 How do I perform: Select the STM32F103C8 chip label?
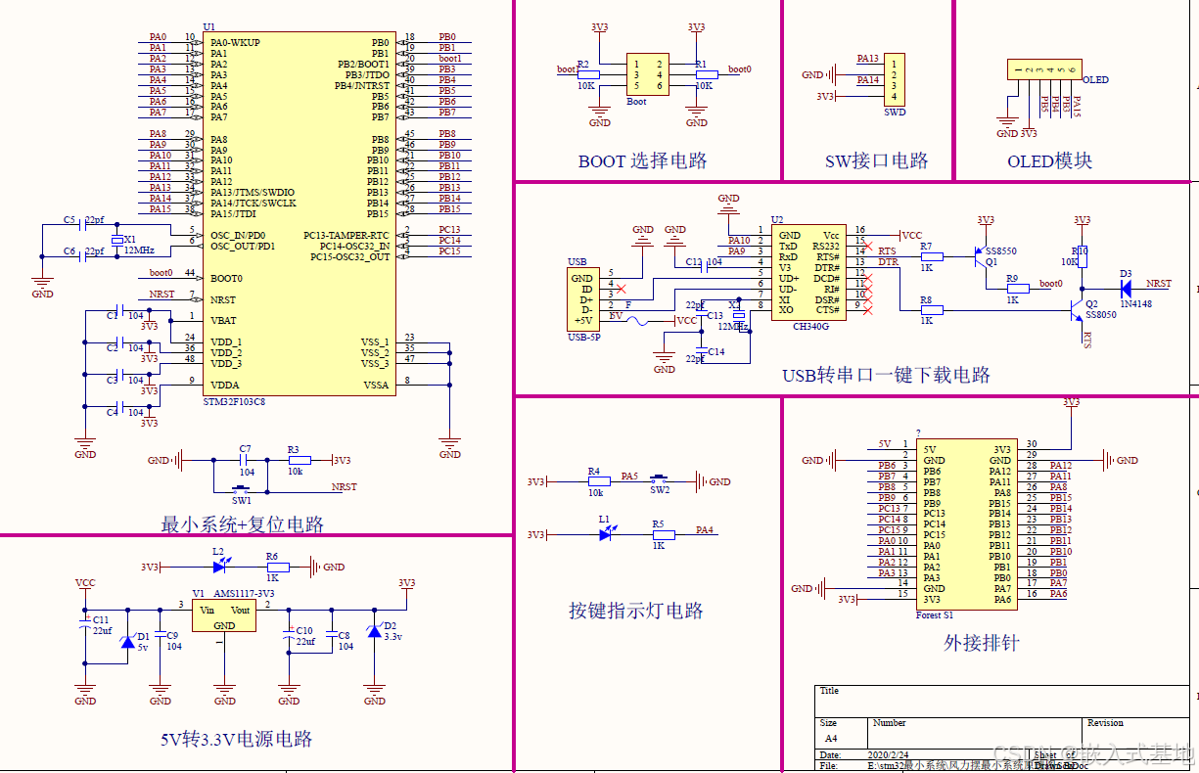[236, 402]
